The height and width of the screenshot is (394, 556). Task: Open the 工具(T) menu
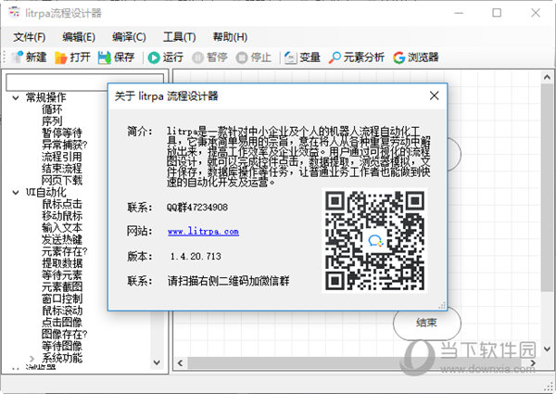180,37
